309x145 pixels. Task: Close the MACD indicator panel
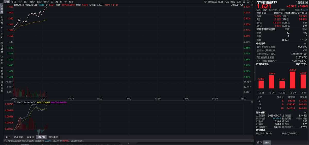tap(252, 102)
